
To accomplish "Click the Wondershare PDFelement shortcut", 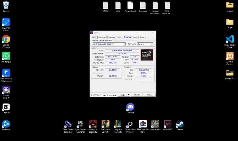I will click(6, 76).
